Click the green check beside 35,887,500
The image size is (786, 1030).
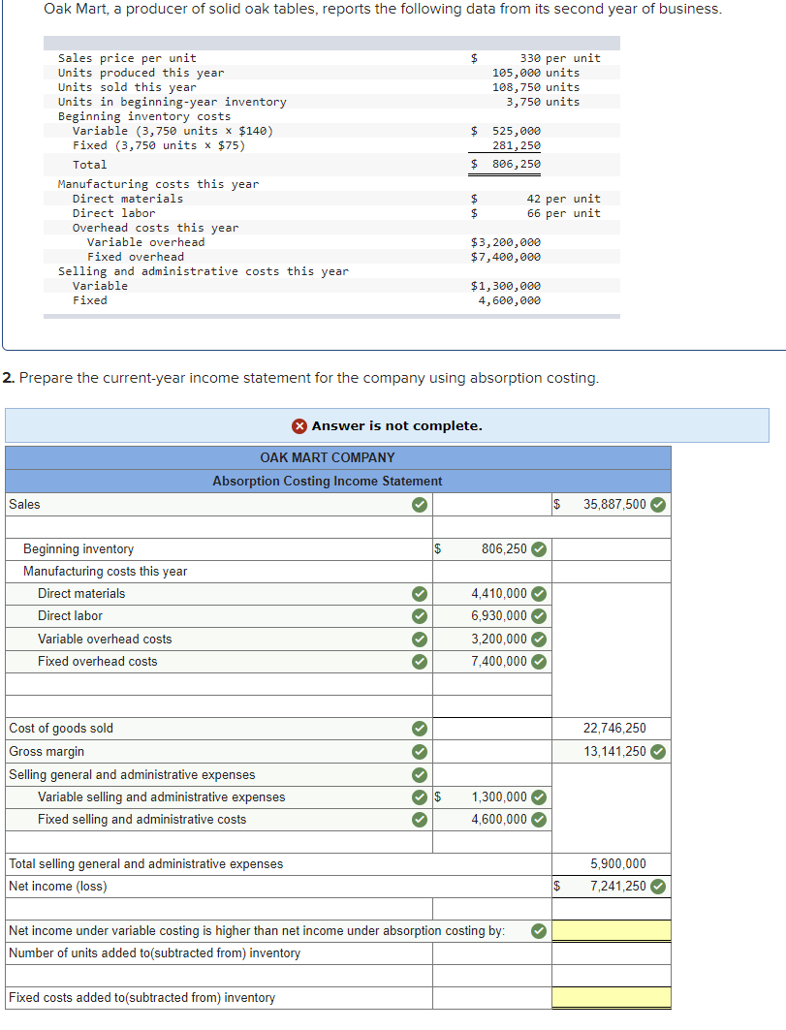658,505
